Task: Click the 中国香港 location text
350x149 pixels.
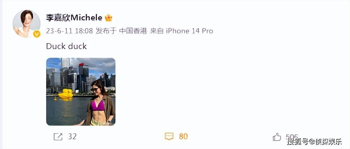Action: pos(133,31)
